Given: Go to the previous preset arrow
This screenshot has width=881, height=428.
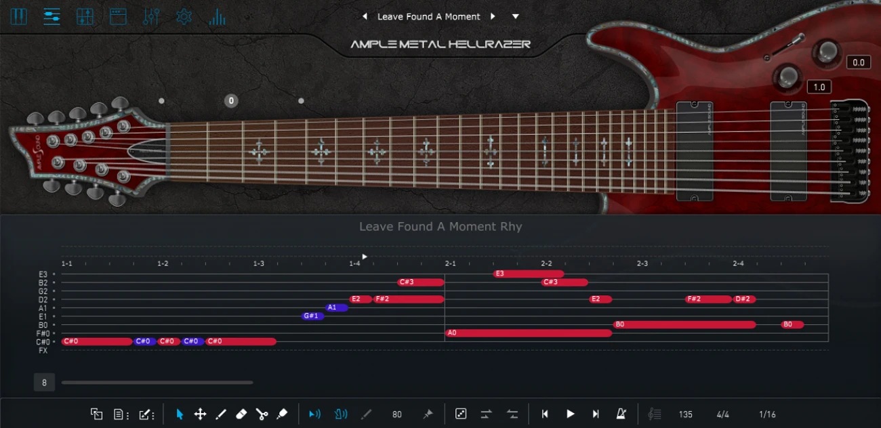Looking at the screenshot, I should coord(365,16).
